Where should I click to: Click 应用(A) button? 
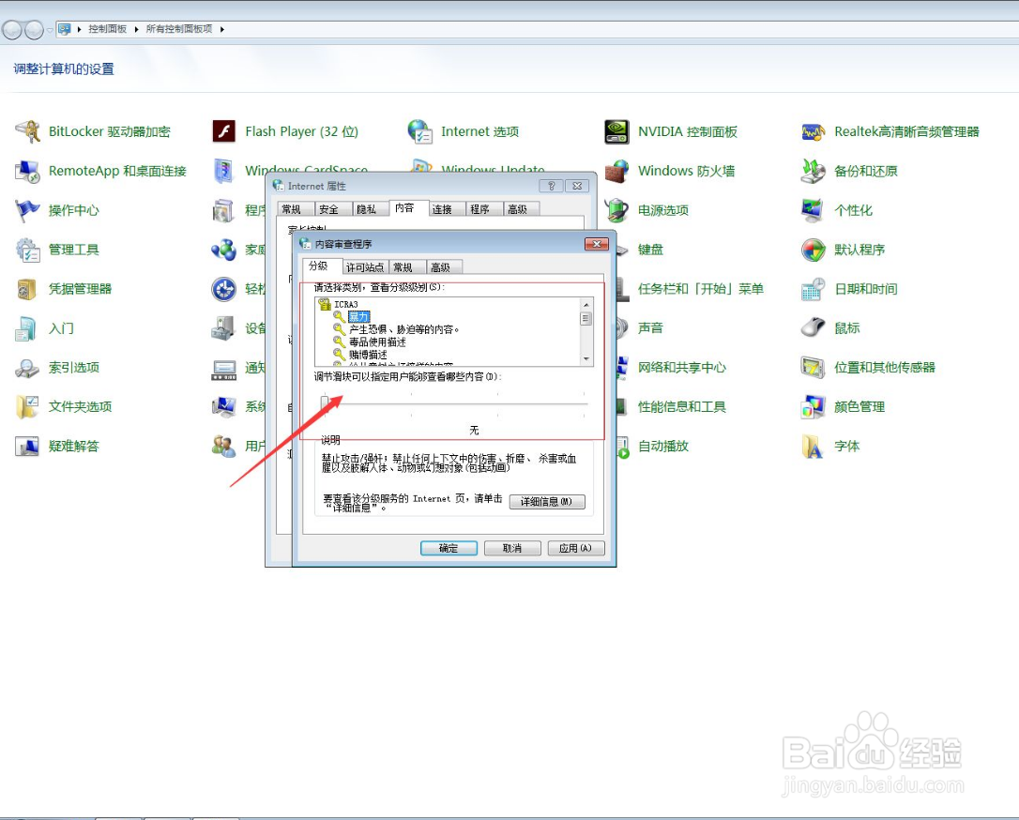576,548
